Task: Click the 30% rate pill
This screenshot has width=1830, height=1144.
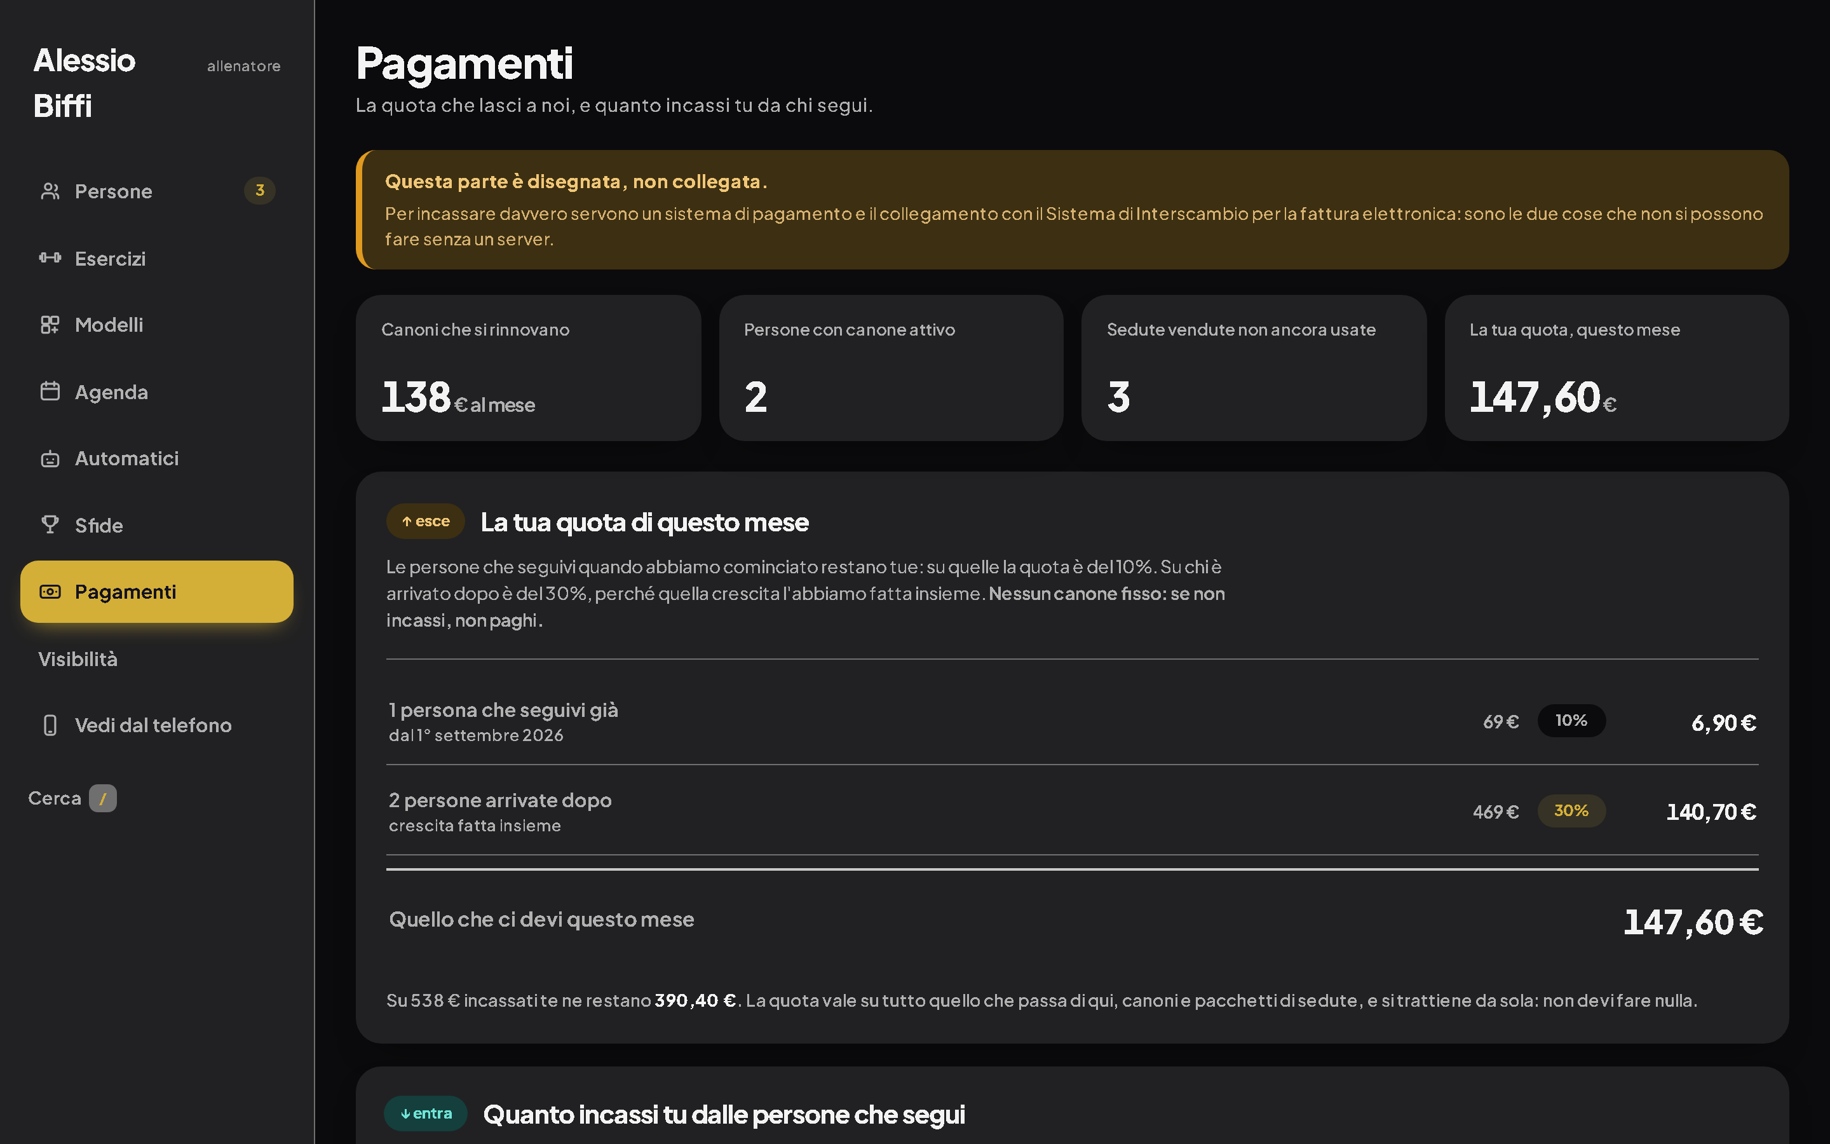Action: [x=1571, y=810]
